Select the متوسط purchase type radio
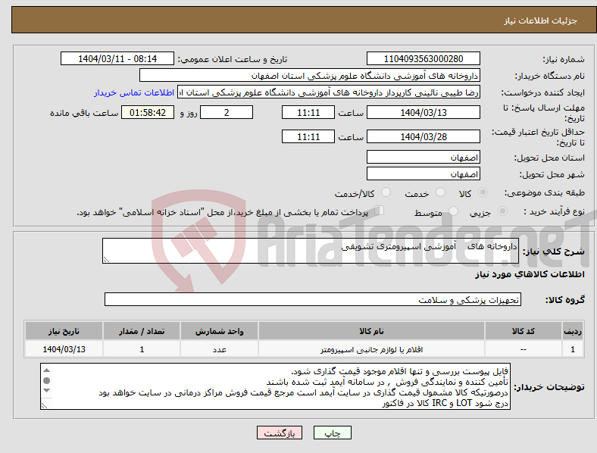This screenshot has height=453, width=597. pyautogui.click(x=453, y=211)
